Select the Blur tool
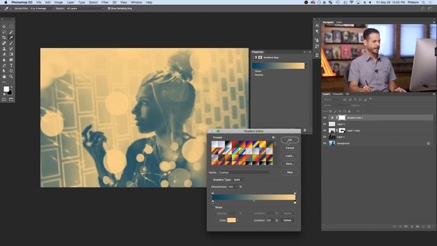Screen dimensions: 437x246 (4, 59)
